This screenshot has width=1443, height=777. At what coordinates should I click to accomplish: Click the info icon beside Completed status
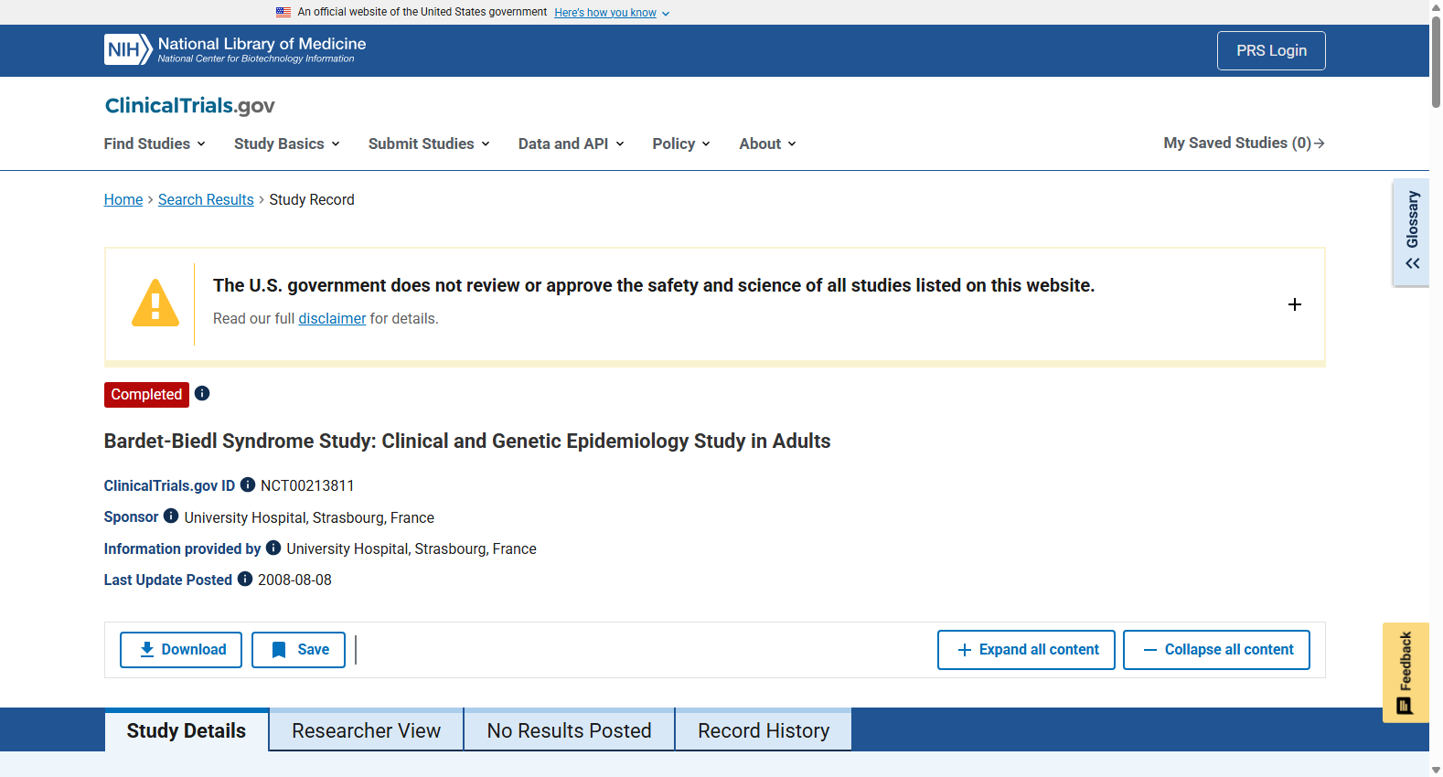202,393
